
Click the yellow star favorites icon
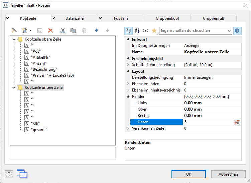154,30
